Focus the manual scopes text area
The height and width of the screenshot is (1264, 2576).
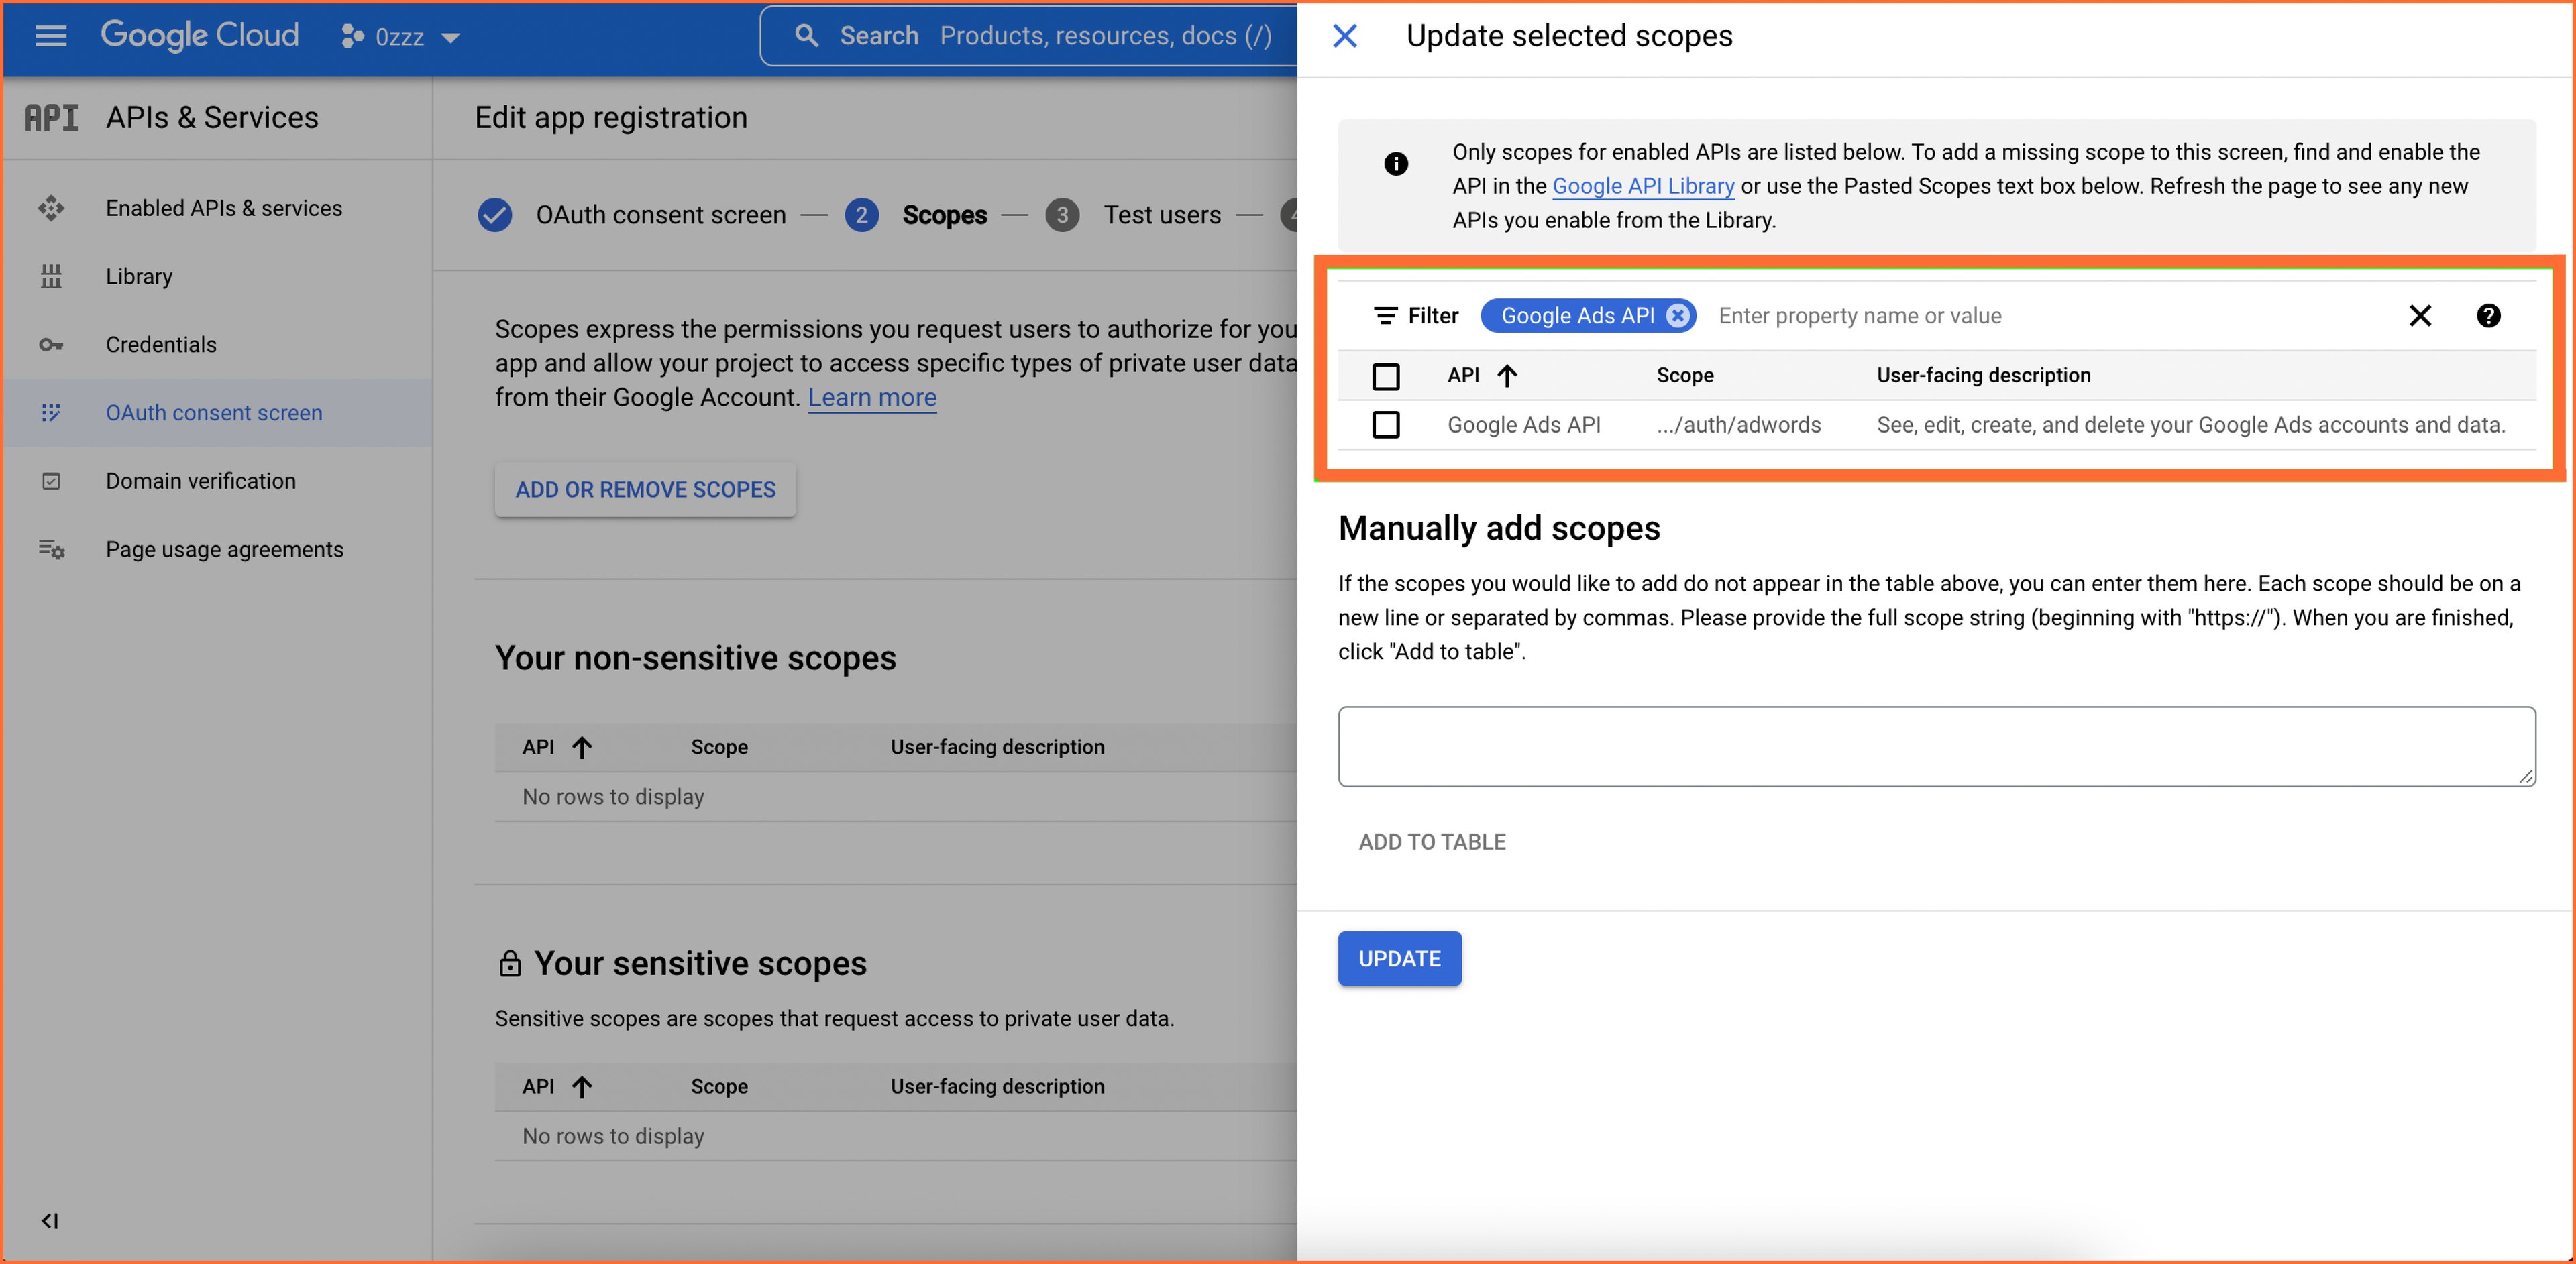pos(1936,746)
